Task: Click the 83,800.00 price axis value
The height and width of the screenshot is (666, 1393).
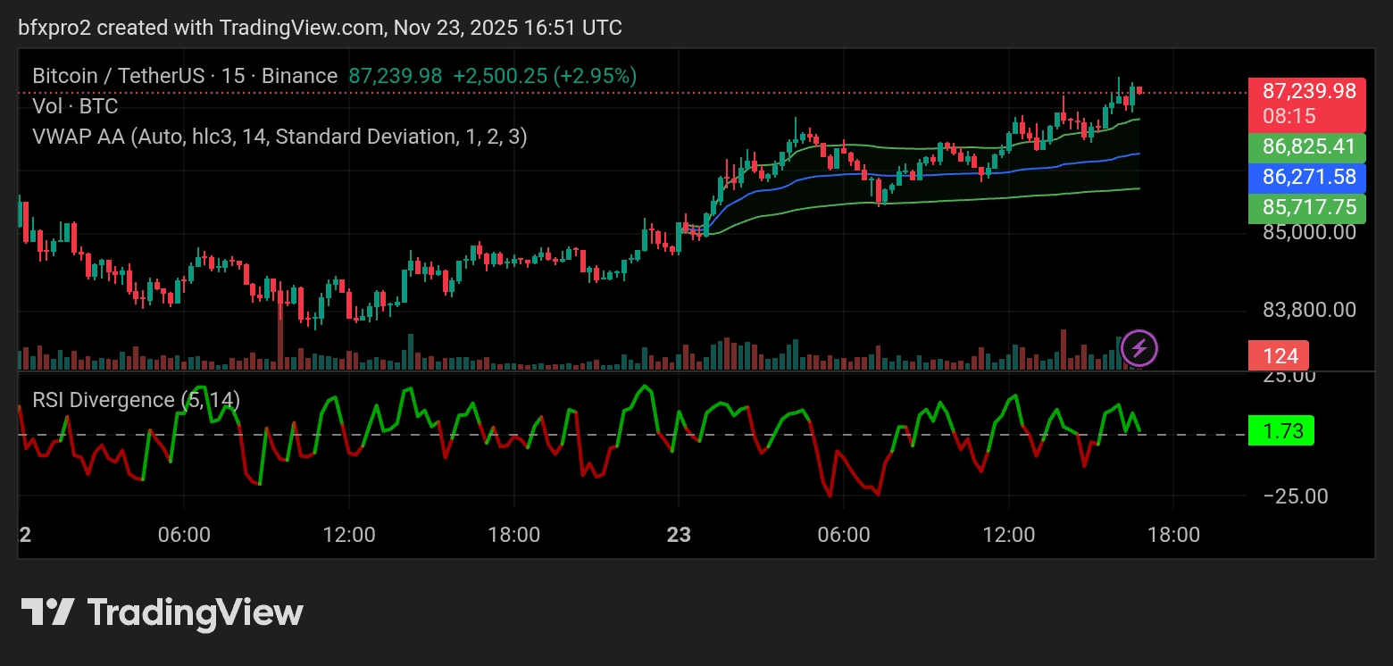Action: (1310, 310)
